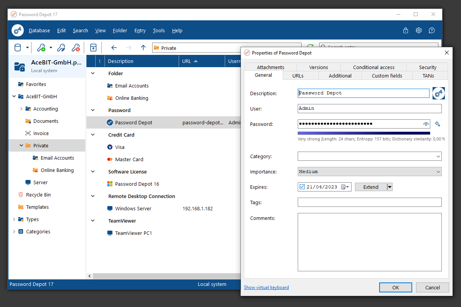Click the Extend button
The height and width of the screenshot is (307, 461).
pyautogui.click(x=371, y=187)
